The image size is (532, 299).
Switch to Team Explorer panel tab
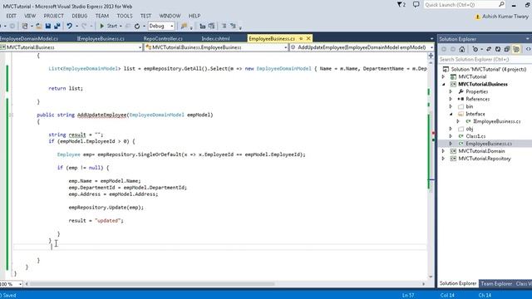point(496,283)
